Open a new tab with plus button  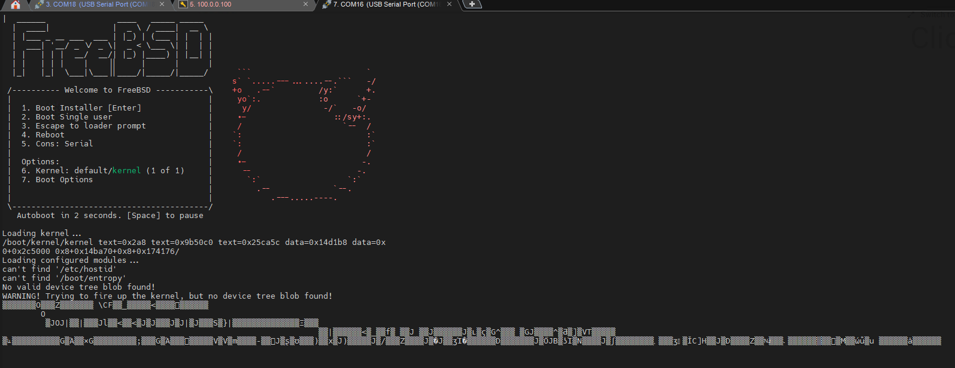pos(472,4)
